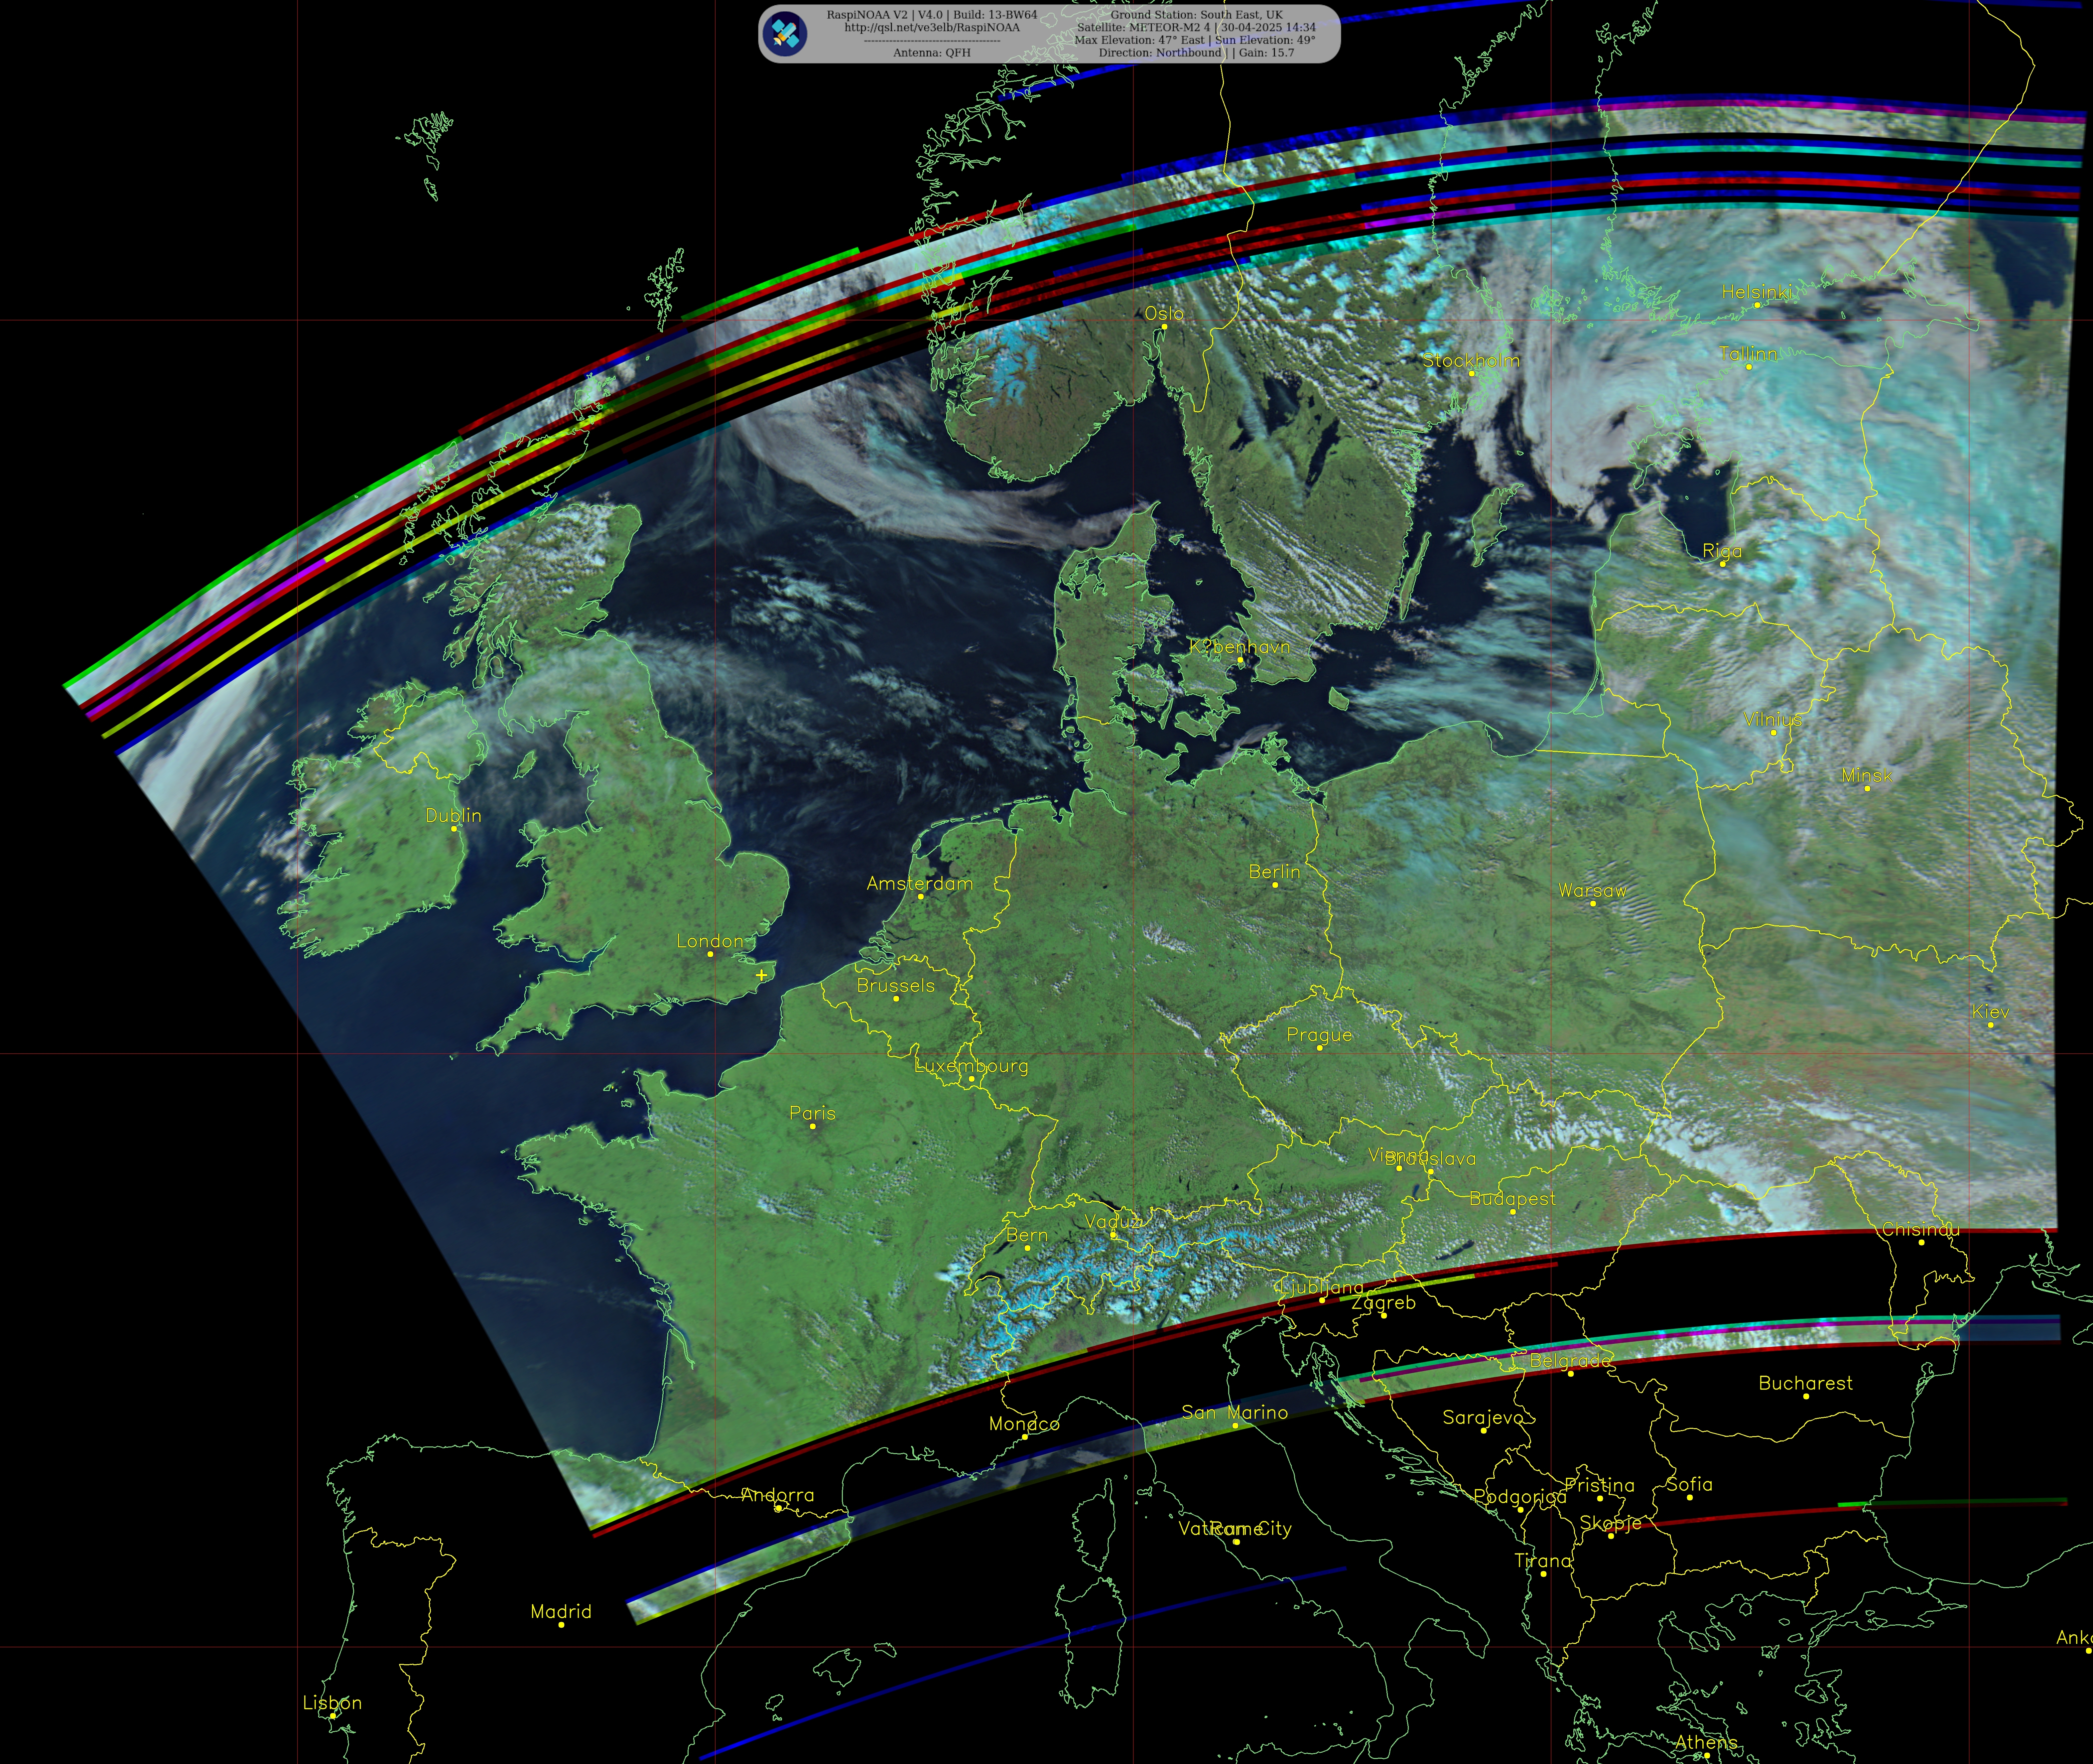Click the Athens city label
The image size is (2093, 1764).
pos(1706,1743)
